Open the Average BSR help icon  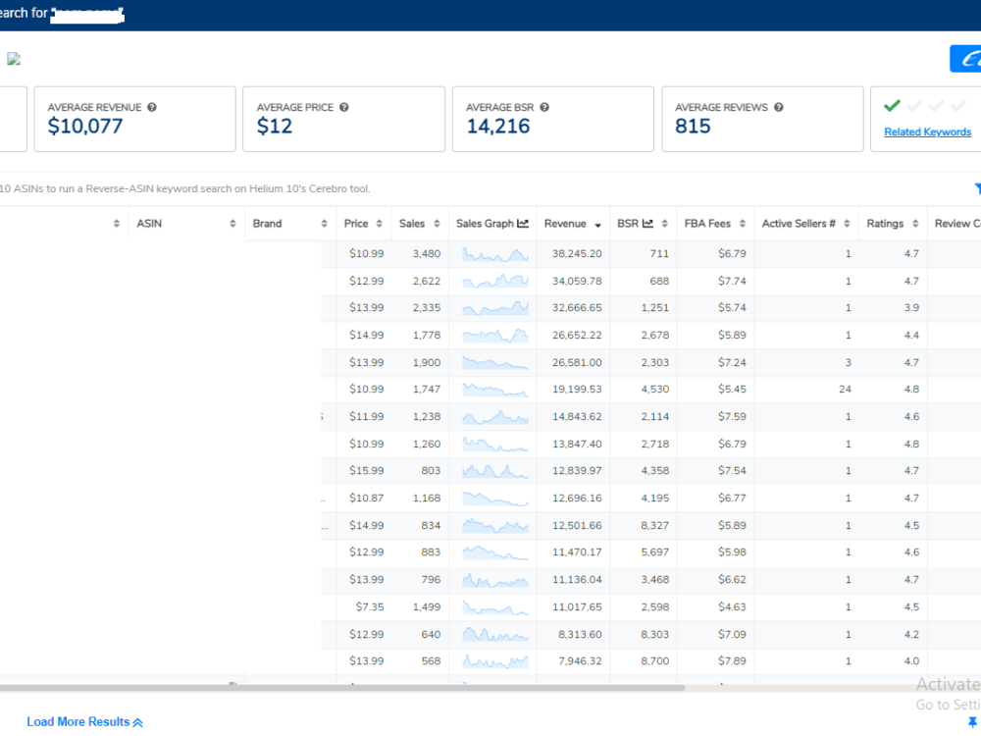(544, 107)
